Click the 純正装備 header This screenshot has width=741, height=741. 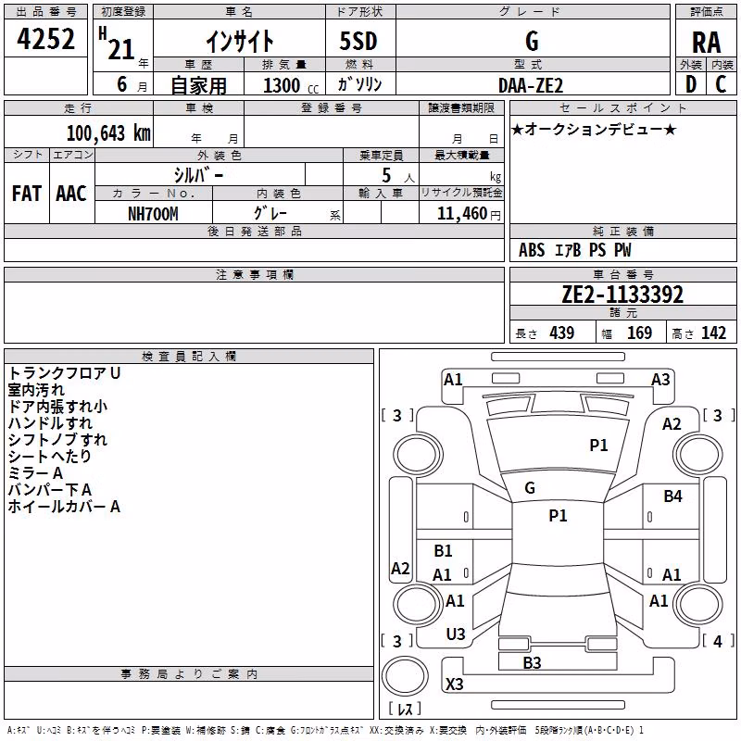[622, 231]
